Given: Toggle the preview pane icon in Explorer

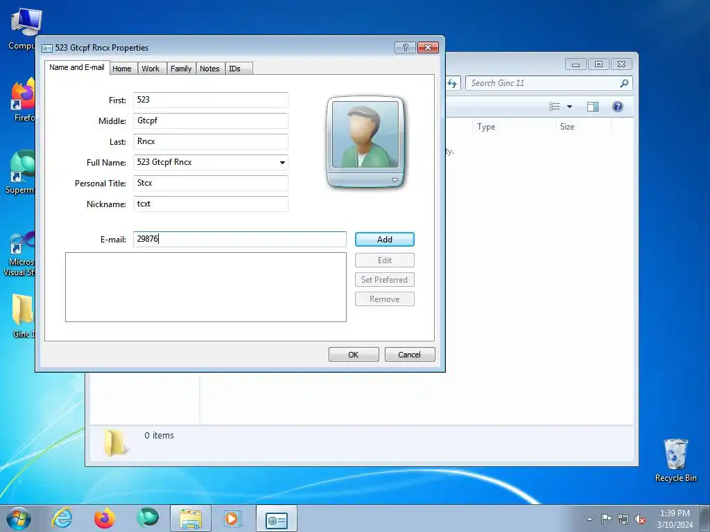Looking at the screenshot, I should 593,107.
